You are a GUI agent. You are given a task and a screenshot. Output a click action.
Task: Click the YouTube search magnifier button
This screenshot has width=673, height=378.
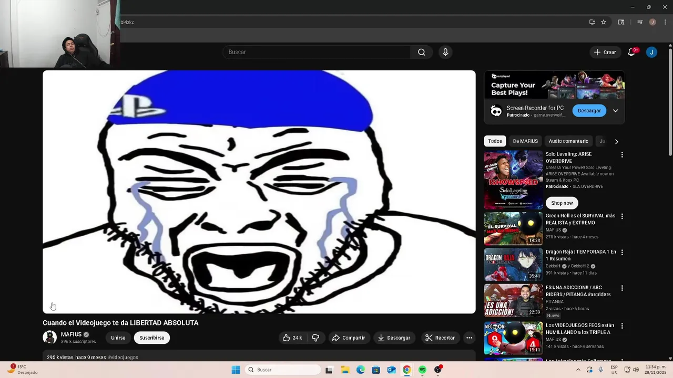click(422, 52)
